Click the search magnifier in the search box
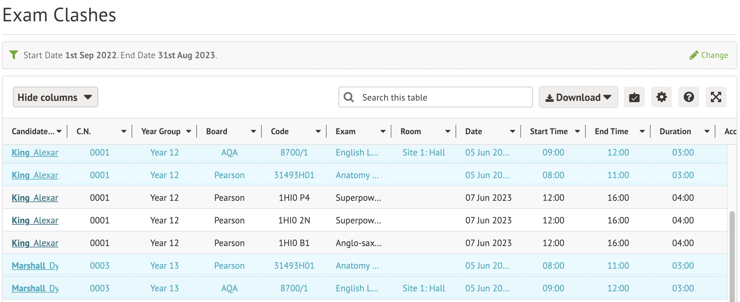The height and width of the screenshot is (302, 740). pyautogui.click(x=349, y=97)
